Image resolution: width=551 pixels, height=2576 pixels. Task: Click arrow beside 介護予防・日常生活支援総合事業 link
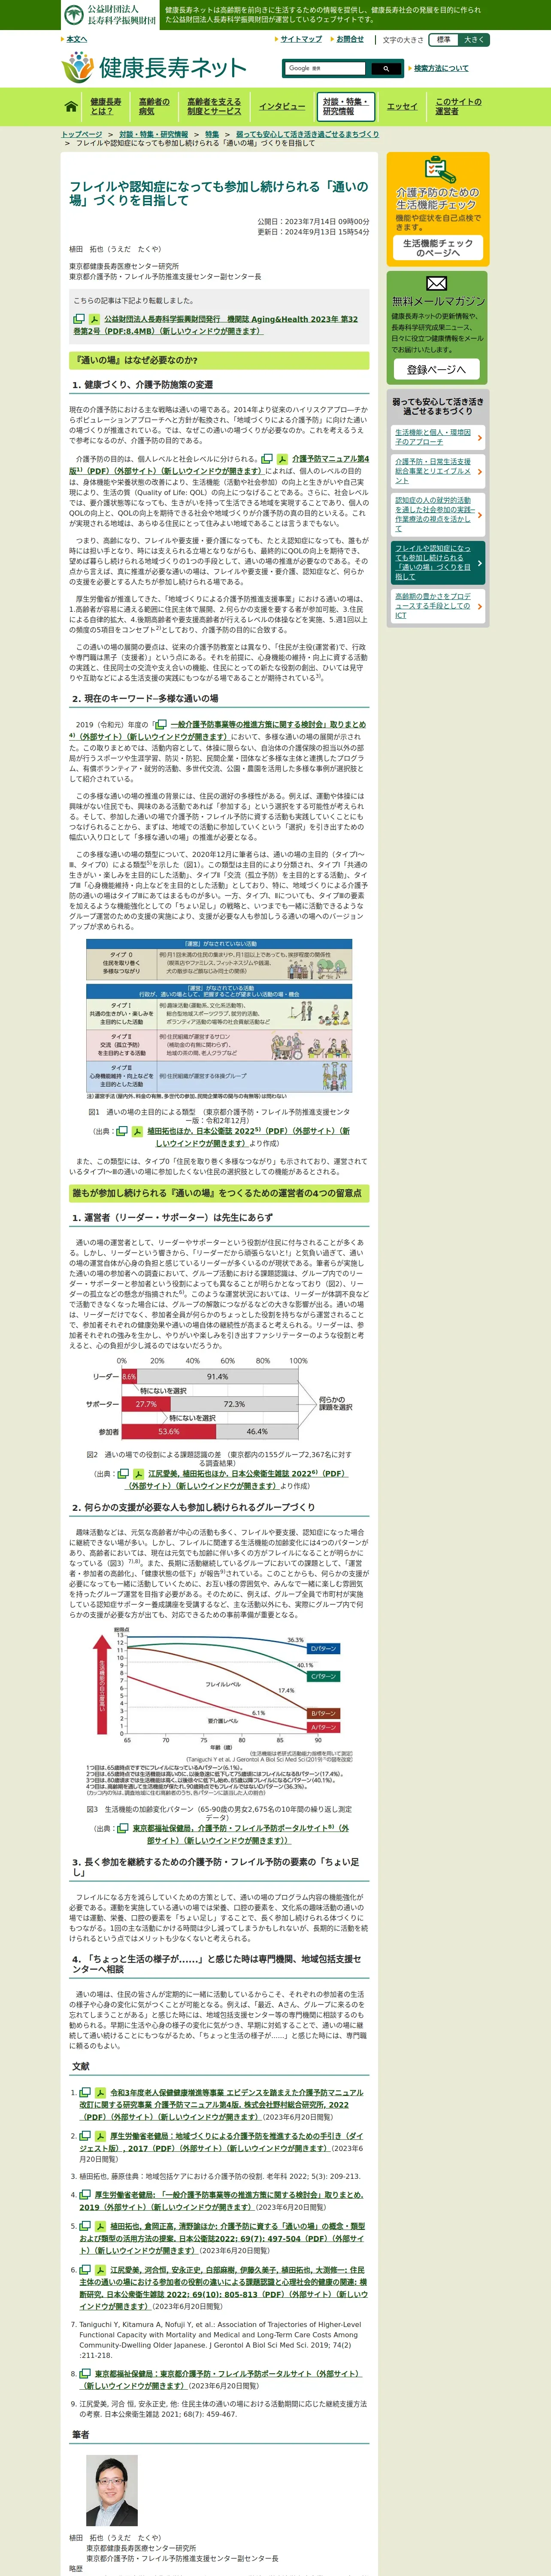(480, 471)
